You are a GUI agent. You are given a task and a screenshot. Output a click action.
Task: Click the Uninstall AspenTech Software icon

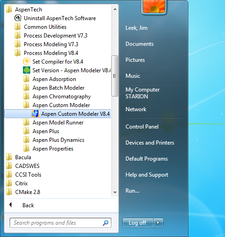coord(18,18)
